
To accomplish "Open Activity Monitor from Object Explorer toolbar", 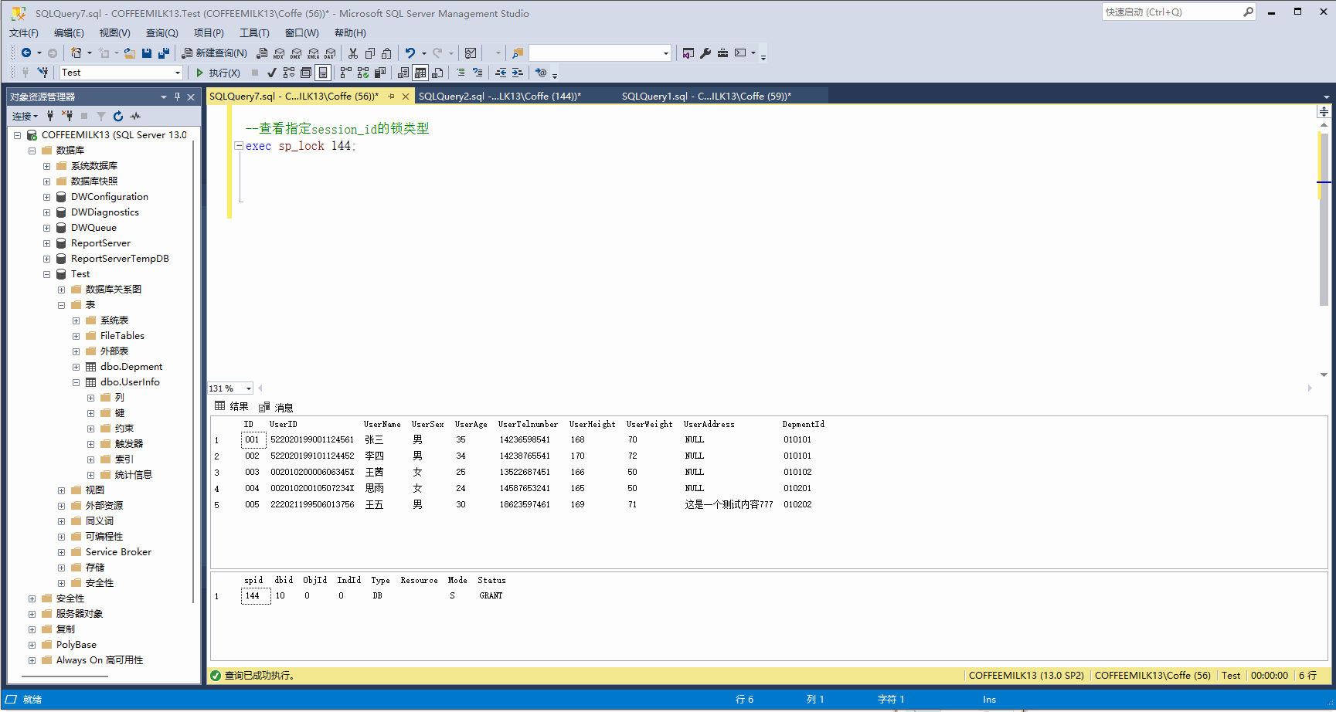I will [134, 116].
